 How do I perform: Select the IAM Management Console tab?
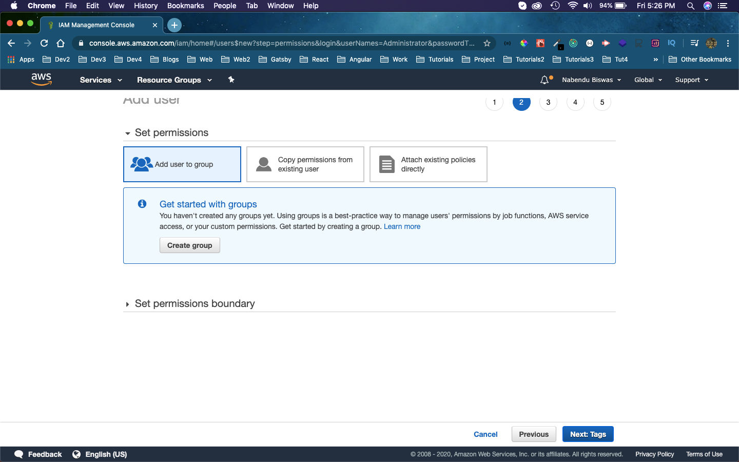click(x=102, y=25)
